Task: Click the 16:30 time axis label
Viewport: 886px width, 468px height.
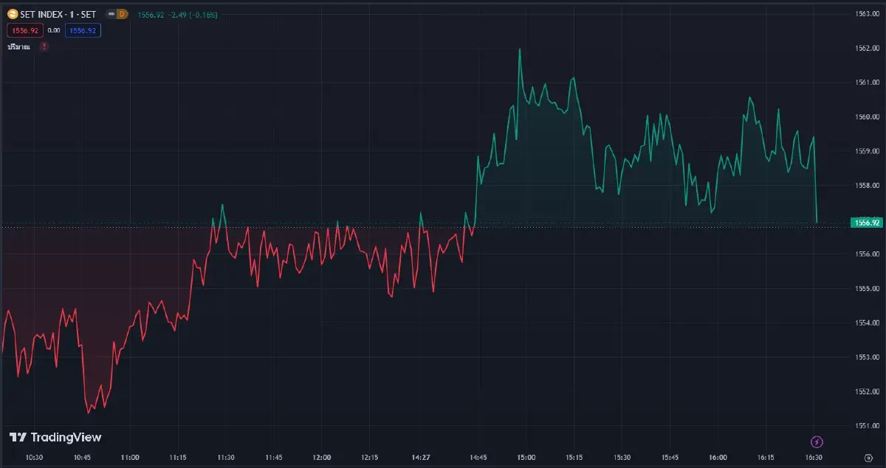Action: [x=814, y=458]
